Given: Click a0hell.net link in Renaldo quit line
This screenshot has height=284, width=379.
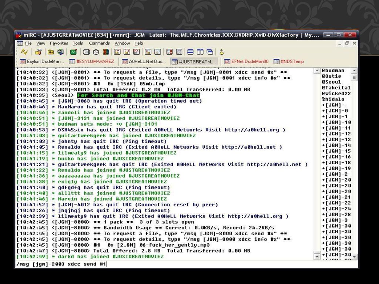Looking at the screenshot, I should tap(248, 147).
